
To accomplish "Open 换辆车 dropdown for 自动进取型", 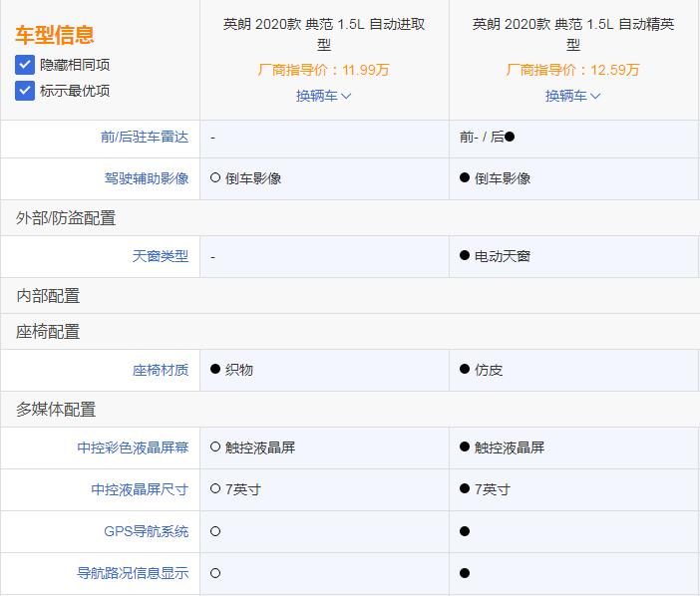I will coord(323,96).
